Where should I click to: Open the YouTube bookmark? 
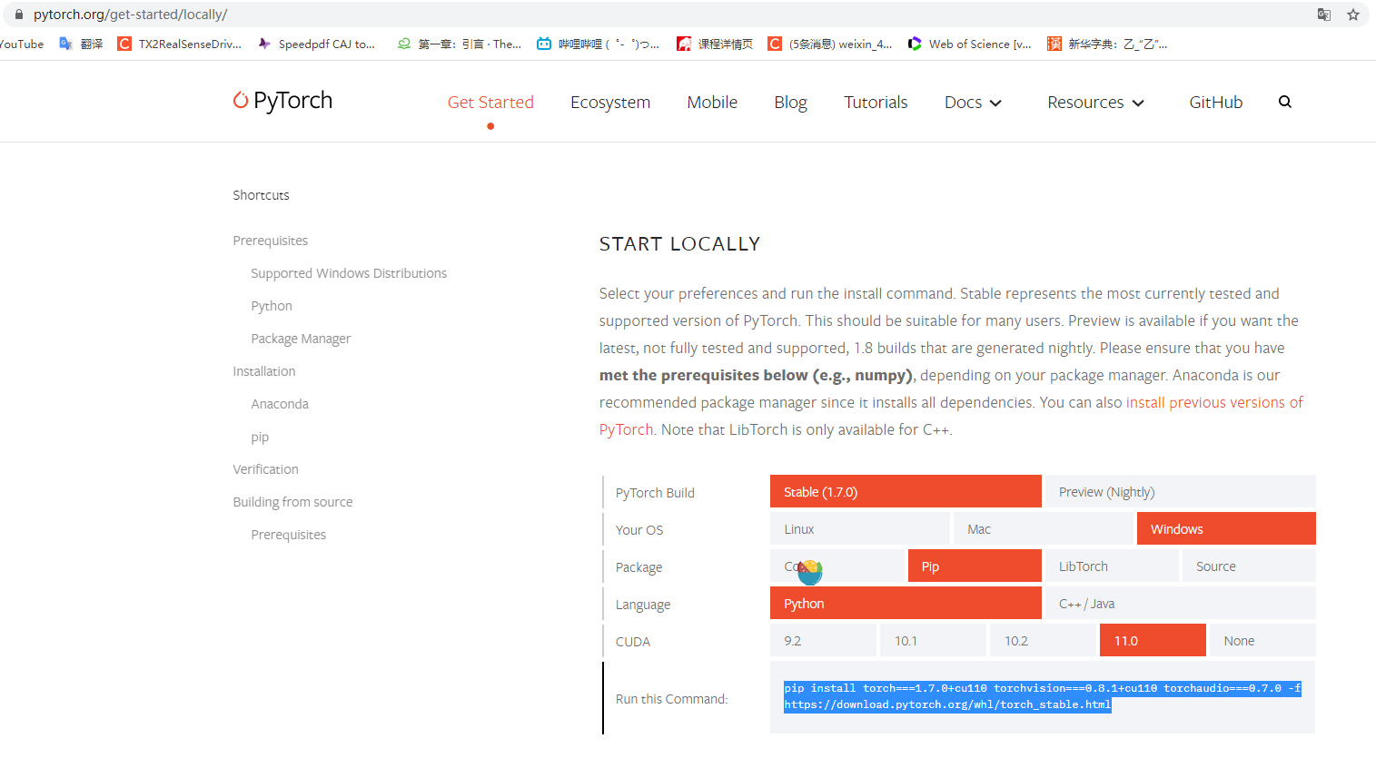(22, 44)
